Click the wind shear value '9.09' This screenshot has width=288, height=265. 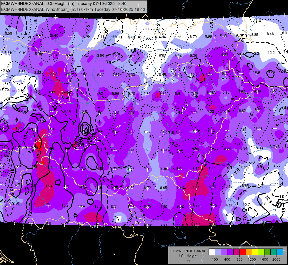point(257,91)
